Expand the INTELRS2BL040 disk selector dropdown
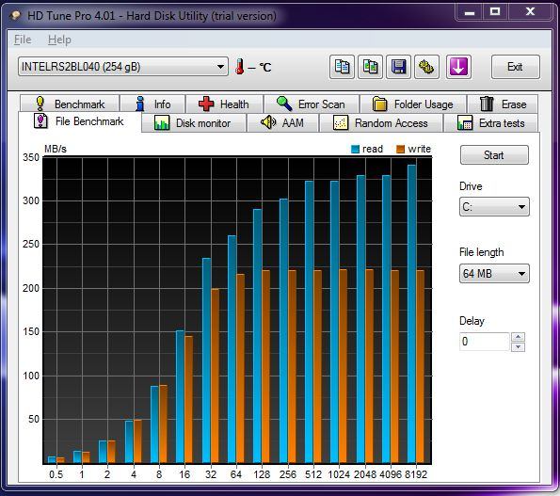The height and width of the screenshot is (496, 560). tap(123, 67)
